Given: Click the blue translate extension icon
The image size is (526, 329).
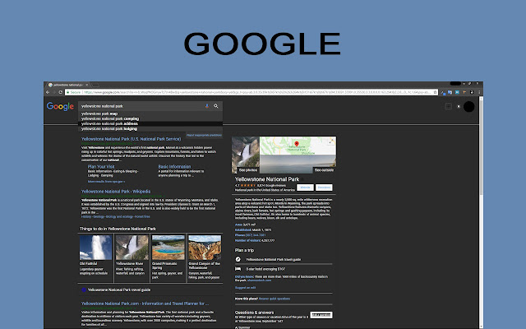Looking at the screenshot, I should point(450,92).
